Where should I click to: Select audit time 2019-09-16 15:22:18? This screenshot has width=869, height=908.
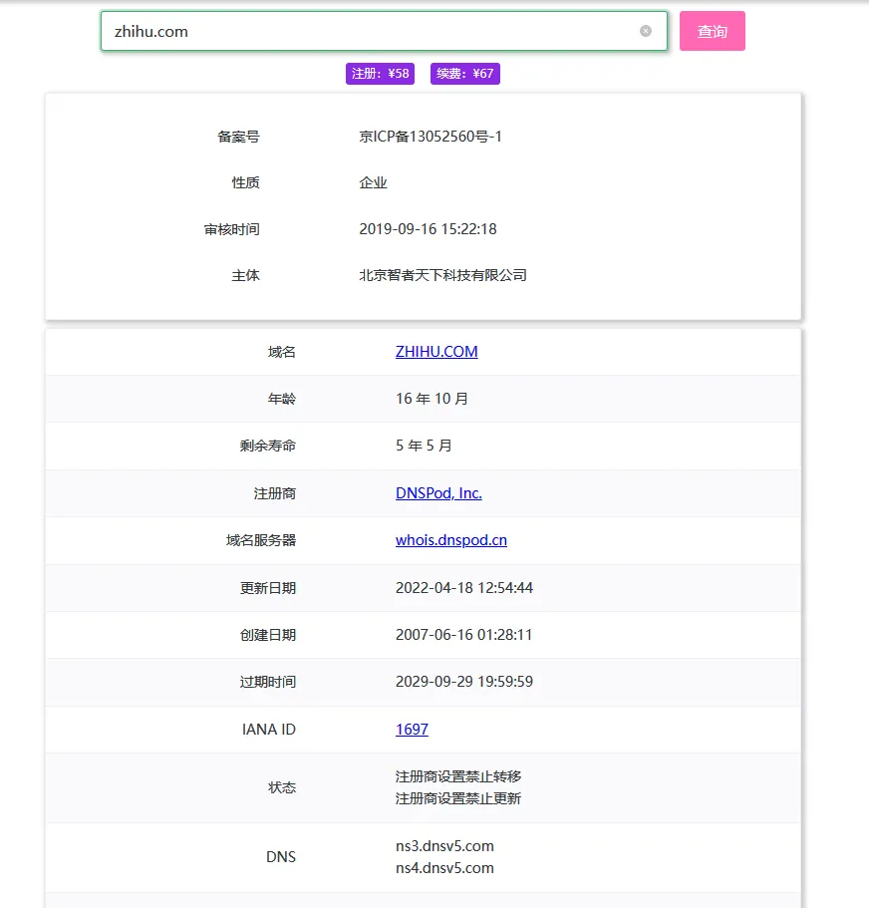point(428,229)
